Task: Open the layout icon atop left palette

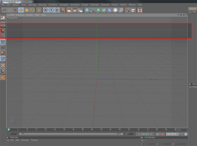Action: point(3,18)
